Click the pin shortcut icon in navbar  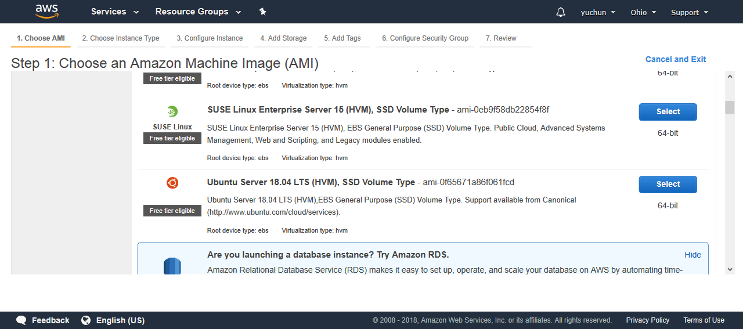(x=262, y=12)
